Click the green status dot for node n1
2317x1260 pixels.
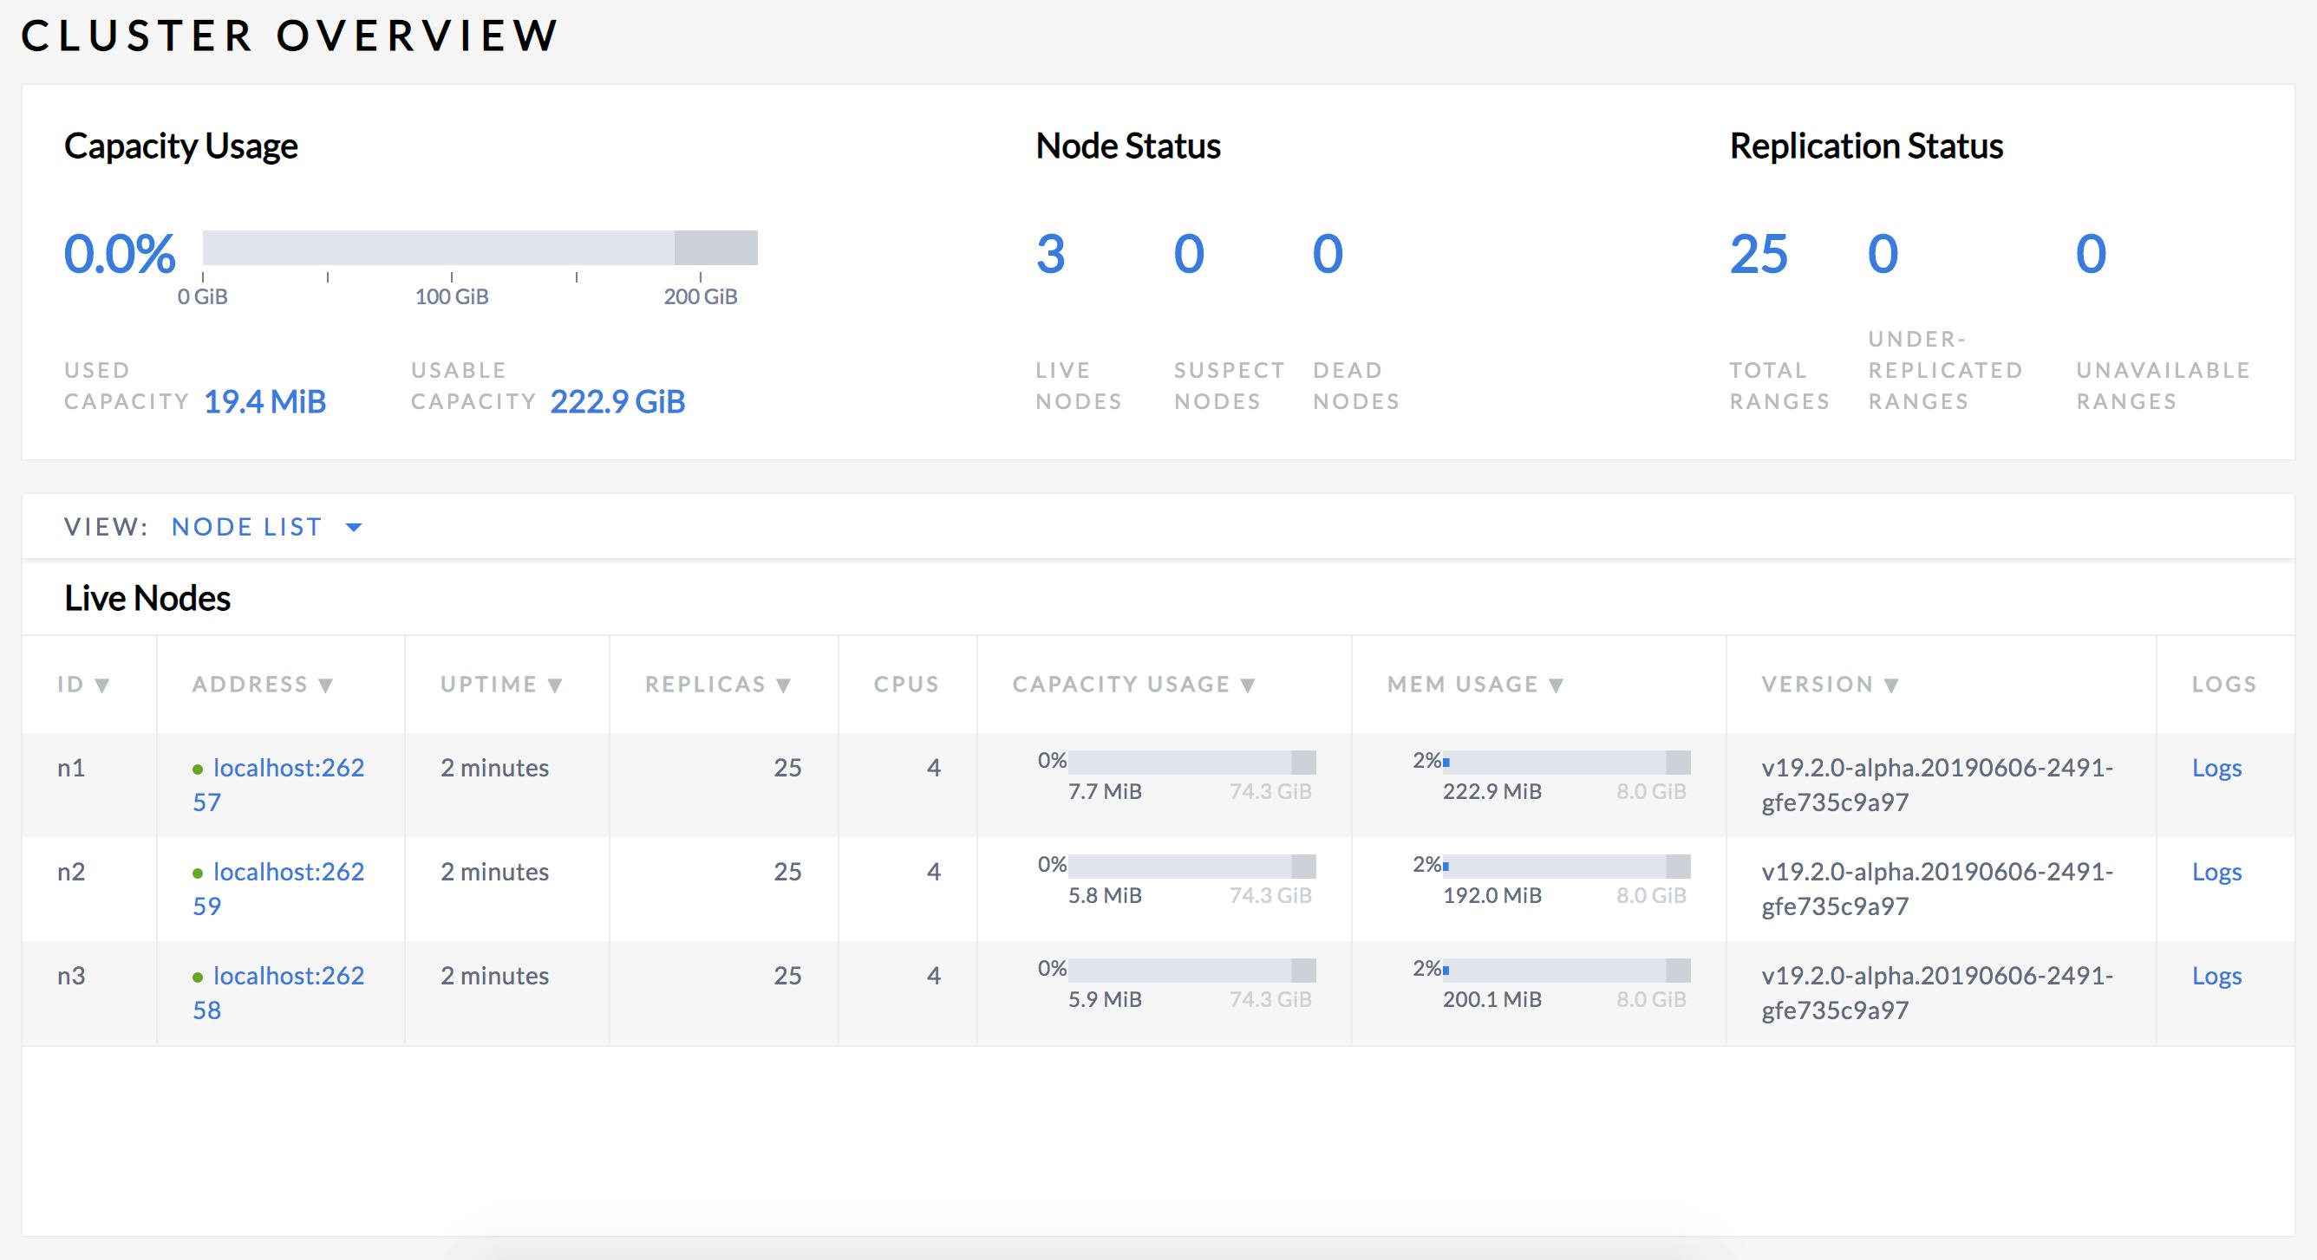pyautogui.click(x=199, y=769)
